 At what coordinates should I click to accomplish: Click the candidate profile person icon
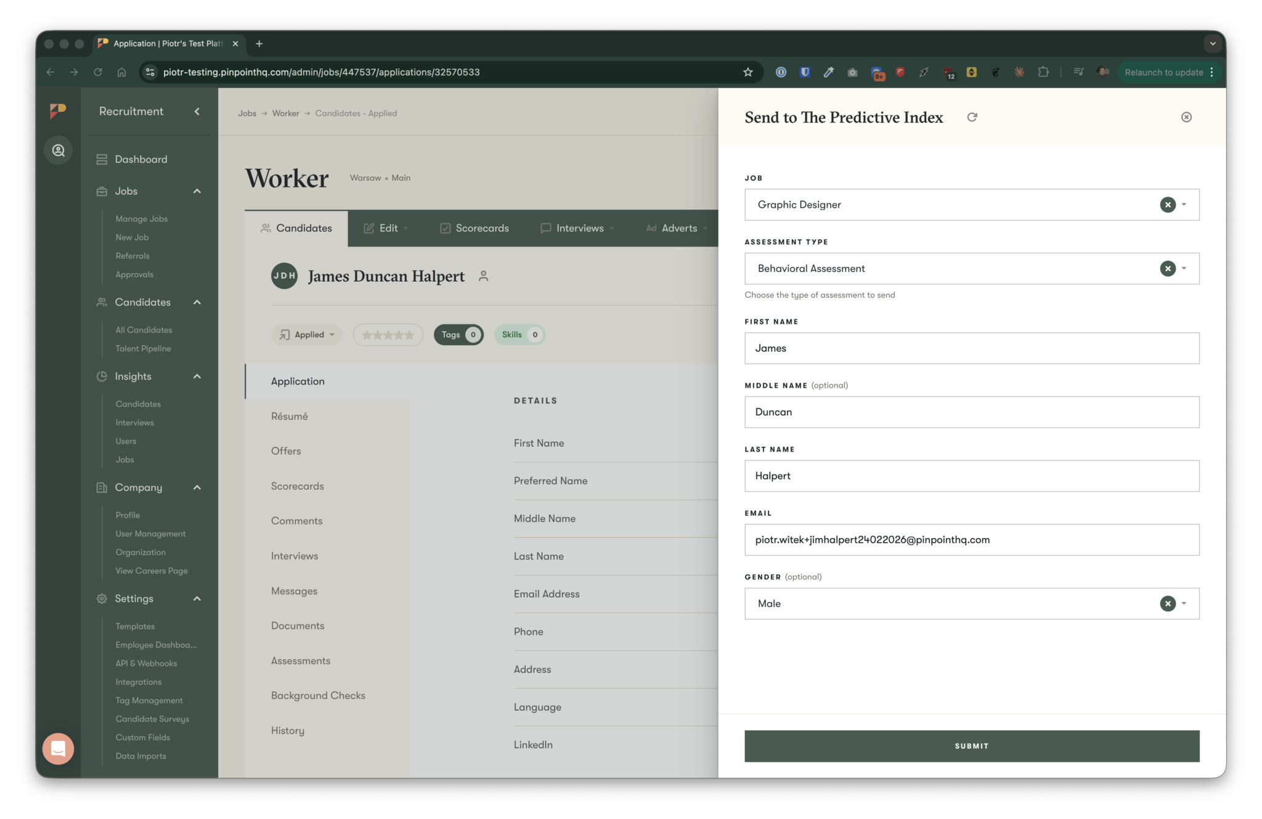coord(484,276)
